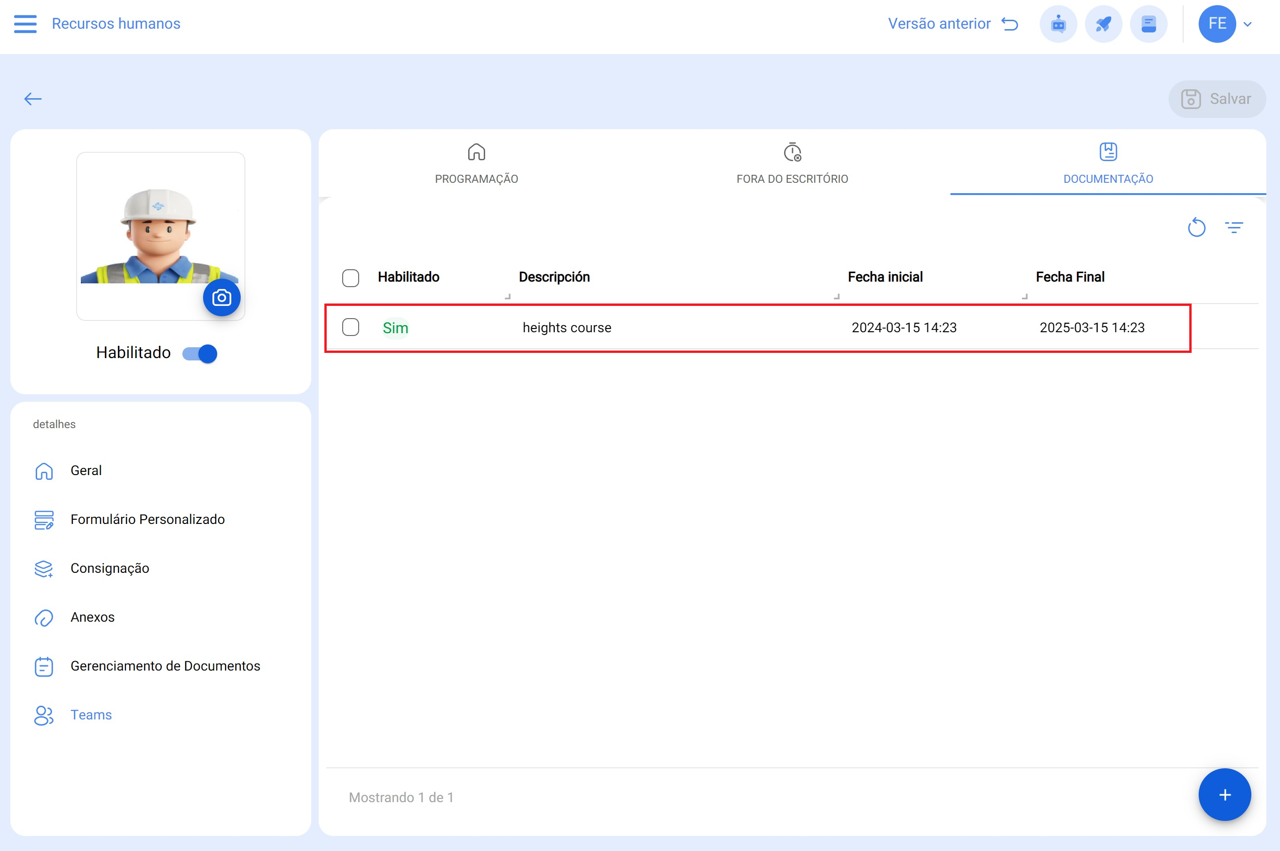The height and width of the screenshot is (851, 1280).
Task: Click the camera icon on photo
Action: (221, 297)
